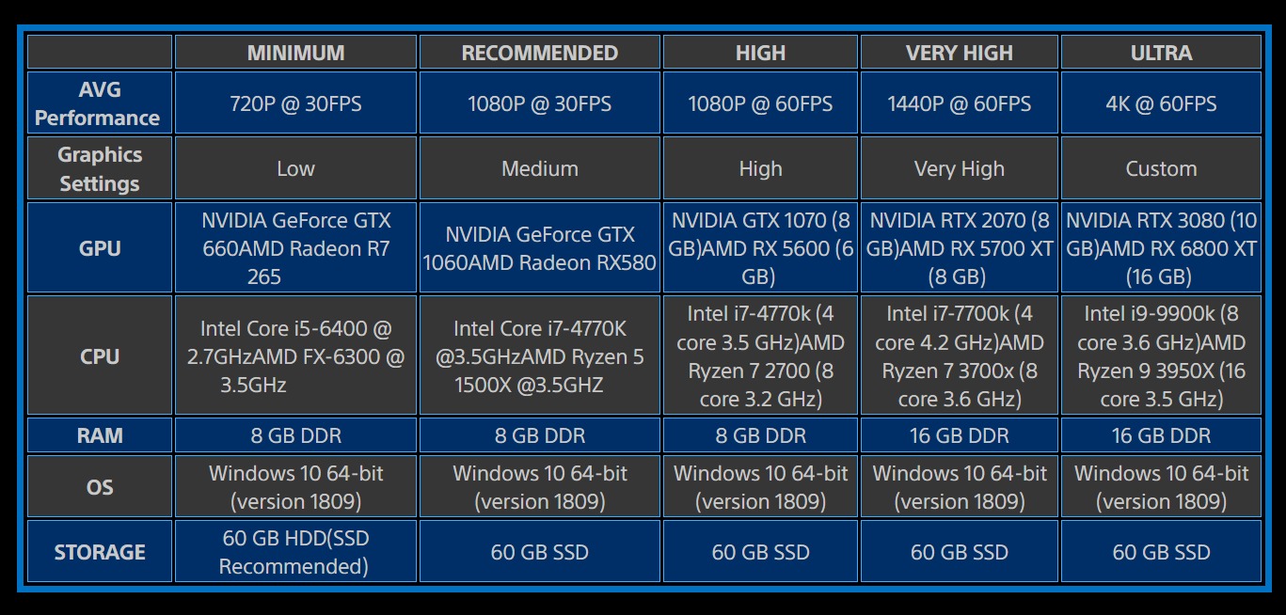Click the CPU row label
The height and width of the screenshot is (615, 1286).
coord(99,356)
